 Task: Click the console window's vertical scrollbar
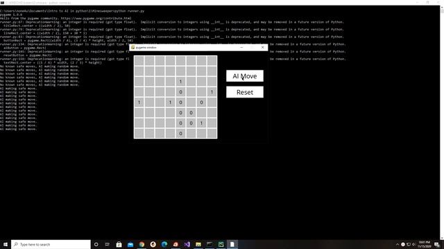[442, 122]
